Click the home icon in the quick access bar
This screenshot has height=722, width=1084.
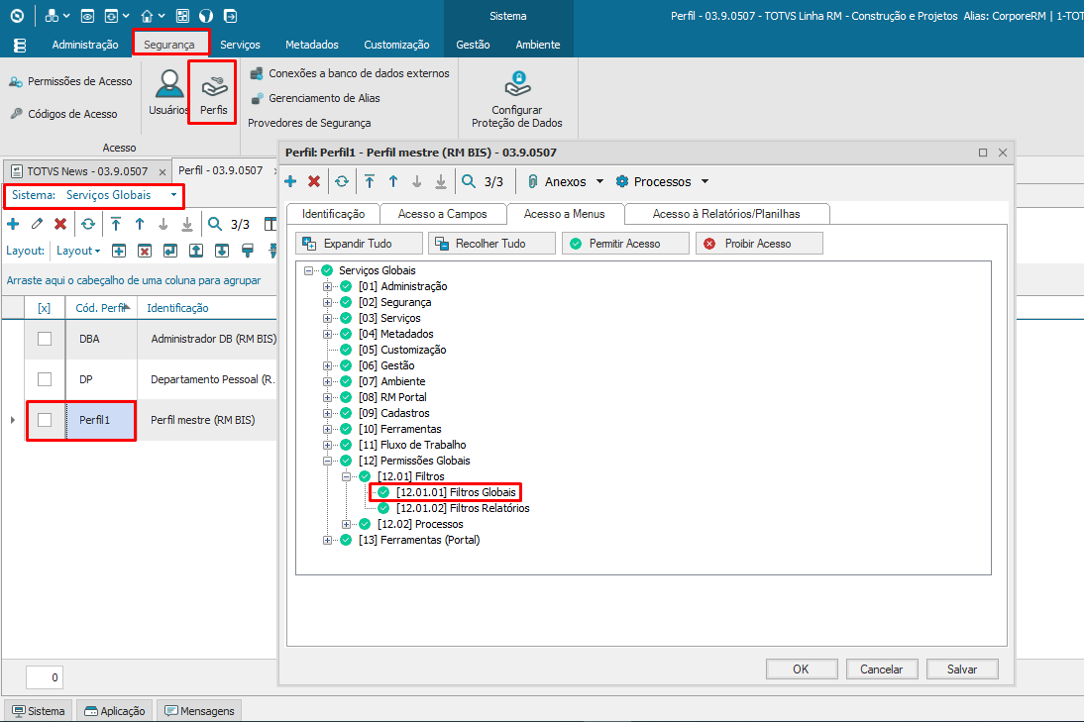pyautogui.click(x=147, y=15)
